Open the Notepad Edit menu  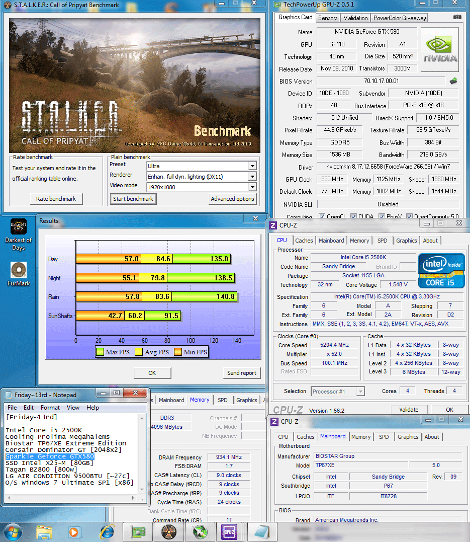(x=29, y=408)
